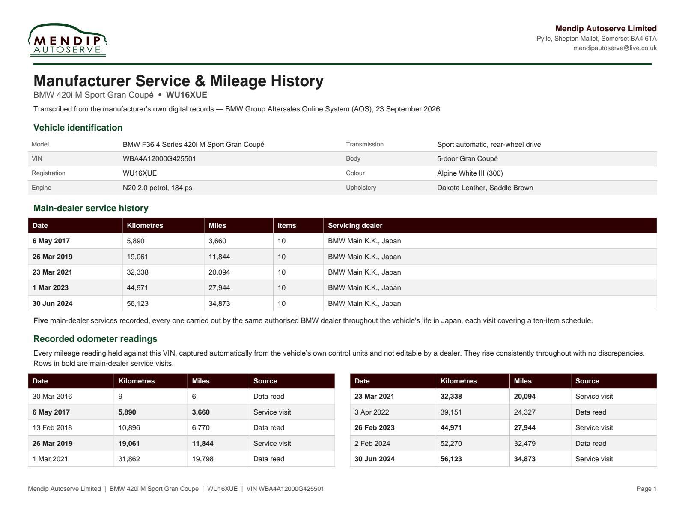Screen dimensions: 685x514
Task: Select the Body value '5-door Gran Coupé'
Action: point(468,159)
